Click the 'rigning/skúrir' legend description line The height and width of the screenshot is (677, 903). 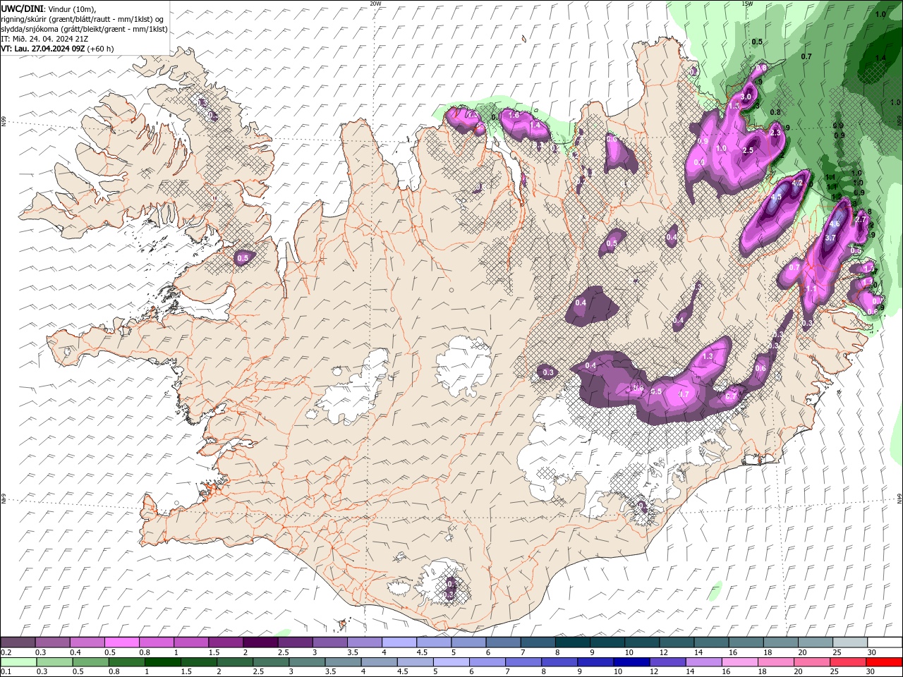click(x=83, y=19)
